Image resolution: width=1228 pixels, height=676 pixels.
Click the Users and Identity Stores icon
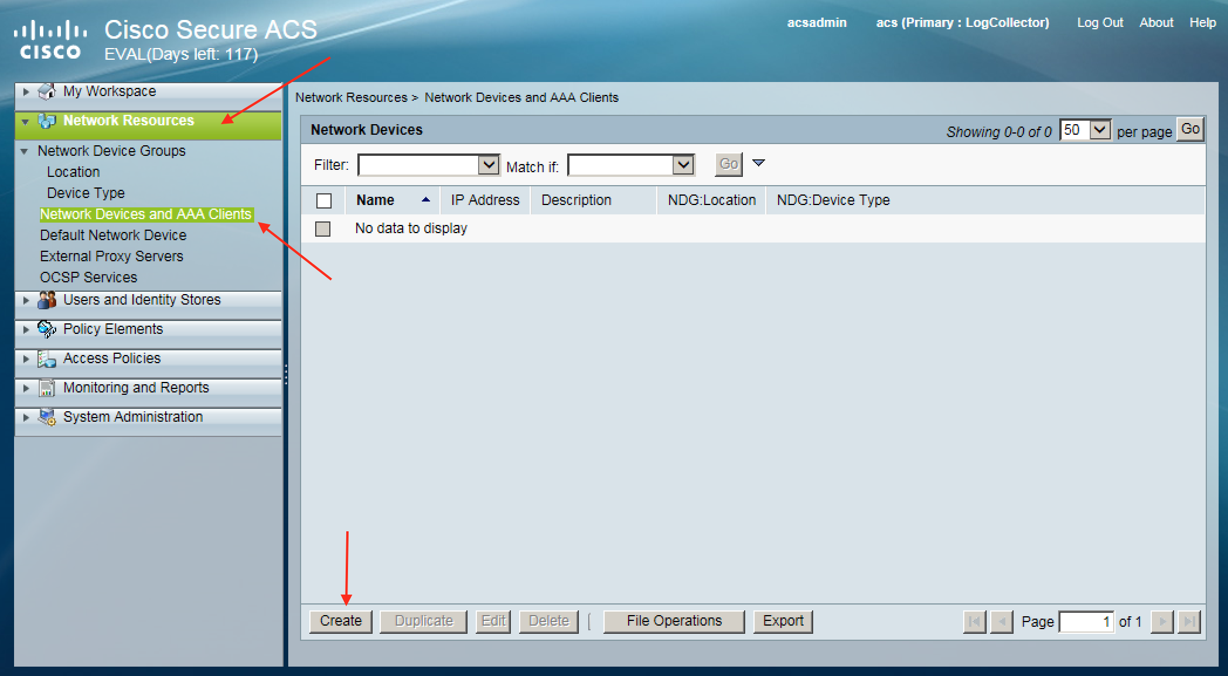[x=46, y=300]
